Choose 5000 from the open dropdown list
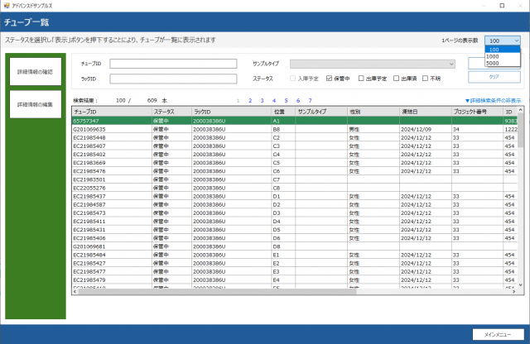 click(x=494, y=63)
